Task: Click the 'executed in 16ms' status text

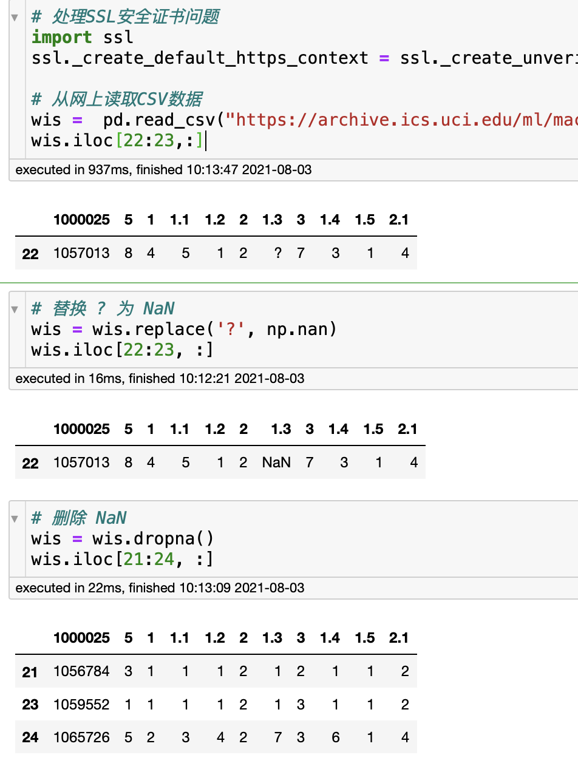Action: pos(160,379)
